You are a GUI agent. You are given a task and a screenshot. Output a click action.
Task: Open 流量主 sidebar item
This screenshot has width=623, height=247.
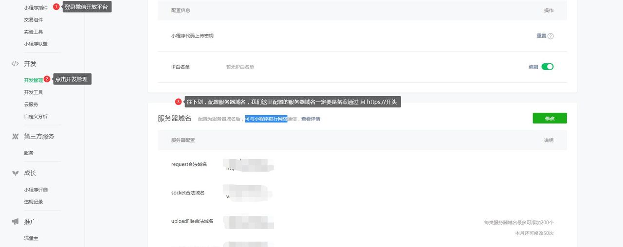coord(31,238)
